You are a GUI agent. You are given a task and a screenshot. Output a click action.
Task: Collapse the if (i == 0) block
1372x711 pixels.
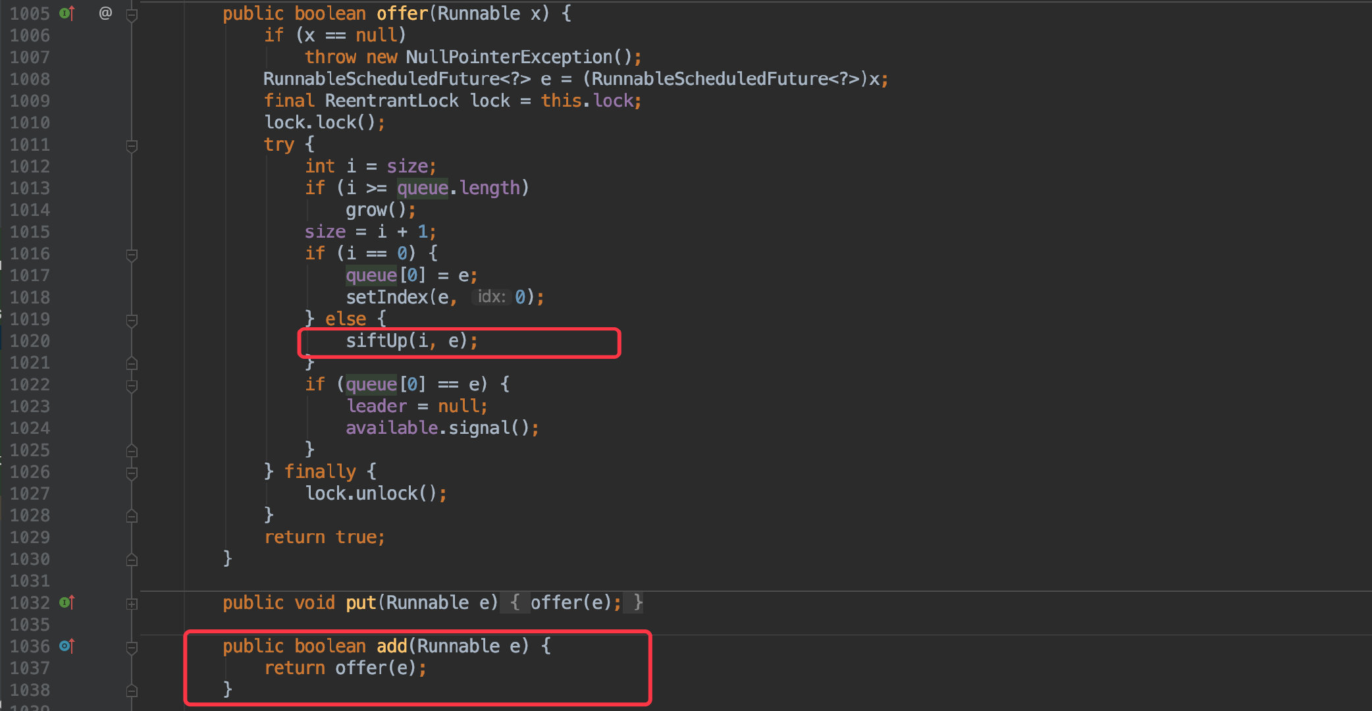coord(132,254)
